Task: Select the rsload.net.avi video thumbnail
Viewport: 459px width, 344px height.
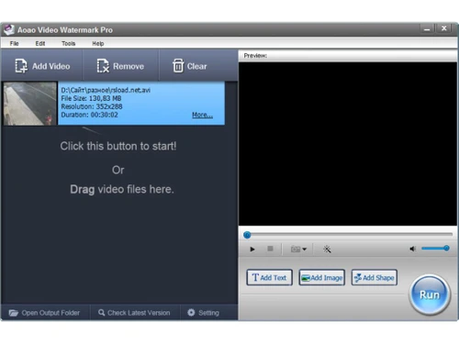Action: coord(30,104)
